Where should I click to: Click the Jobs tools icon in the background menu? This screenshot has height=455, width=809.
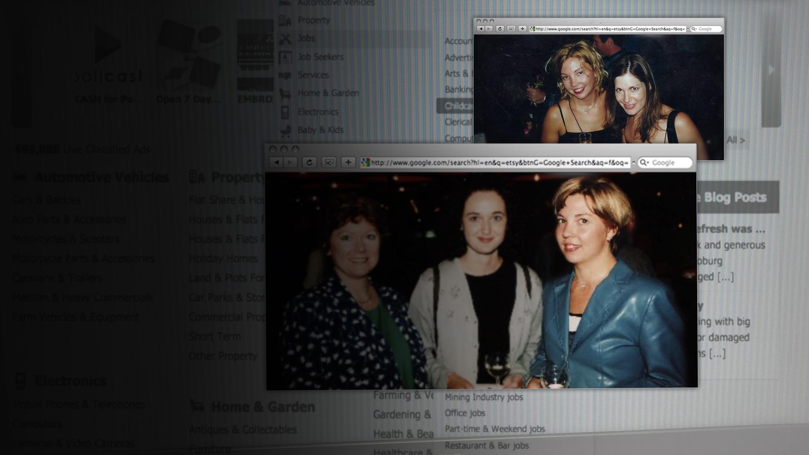click(x=285, y=39)
